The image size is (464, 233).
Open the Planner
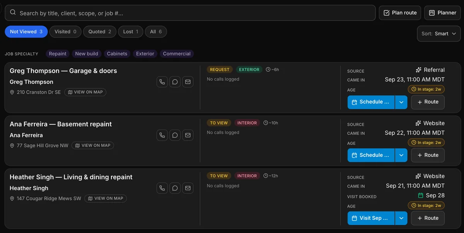tap(442, 13)
